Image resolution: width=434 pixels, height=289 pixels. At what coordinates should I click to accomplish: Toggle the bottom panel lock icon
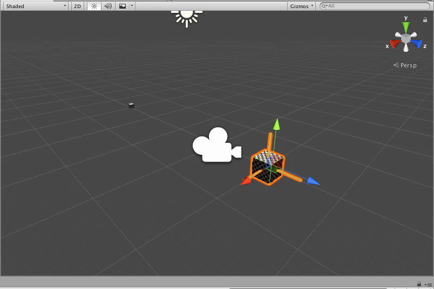click(x=419, y=284)
